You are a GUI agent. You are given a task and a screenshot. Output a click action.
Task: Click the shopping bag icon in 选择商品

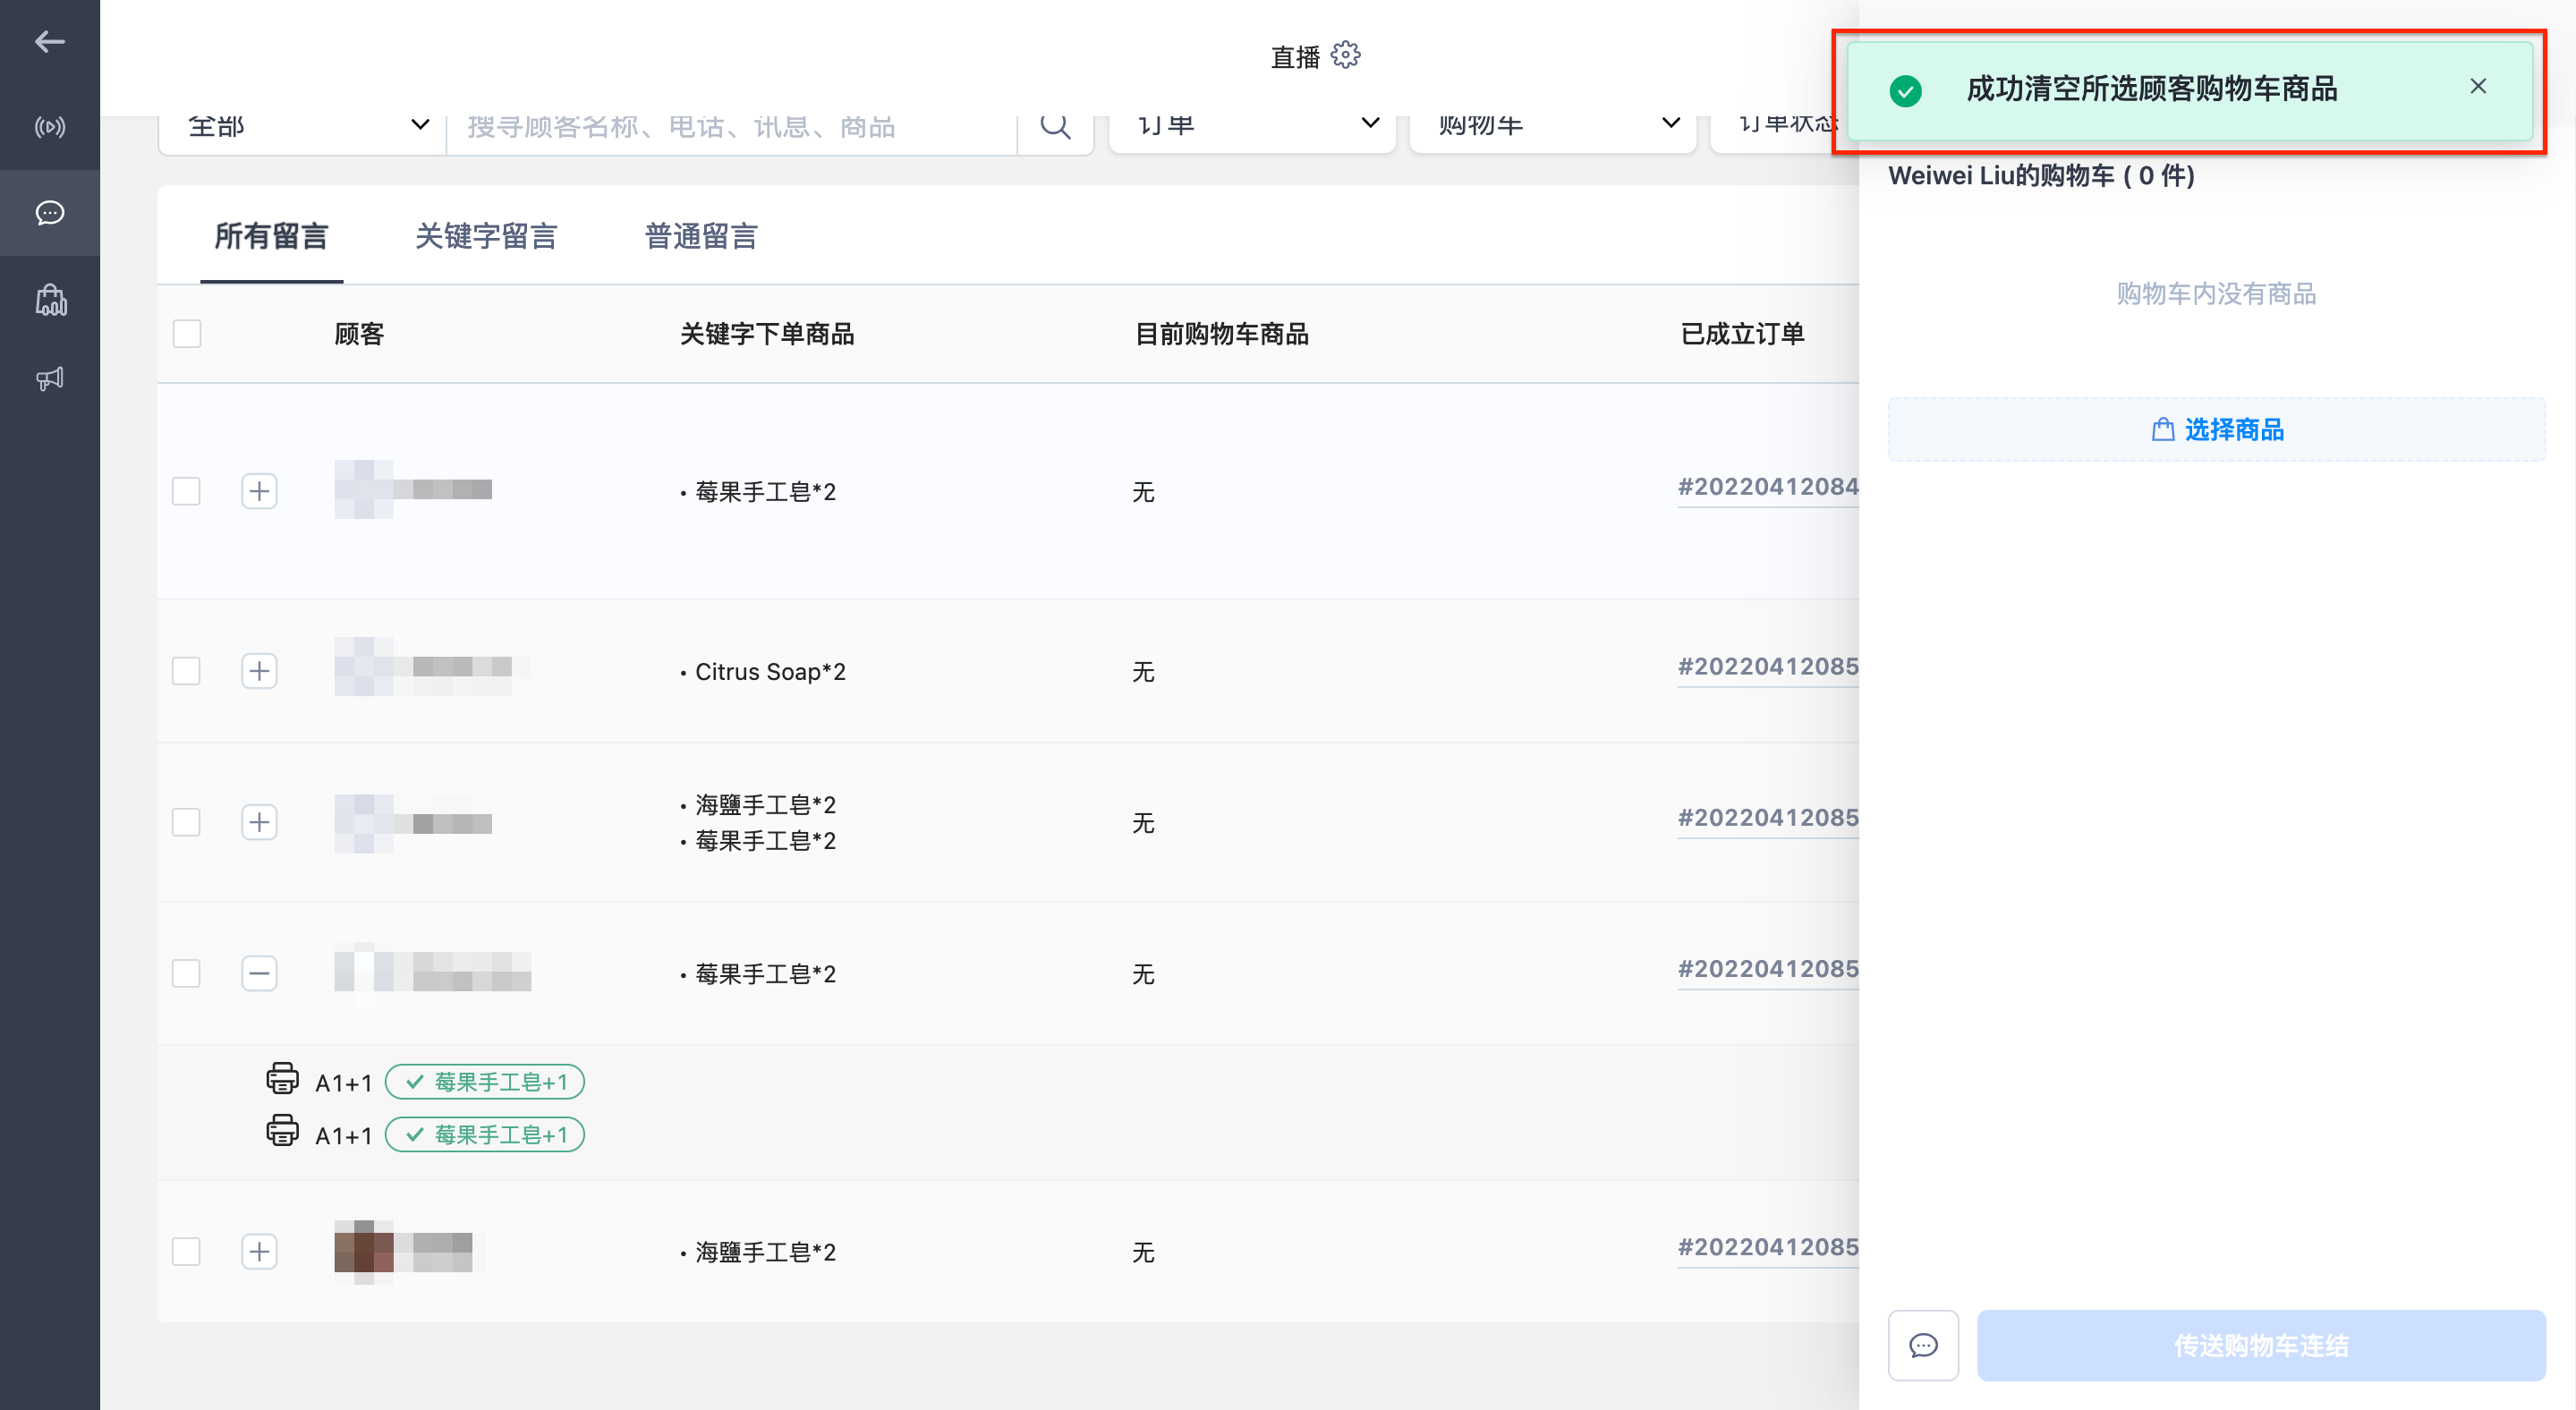click(x=2162, y=430)
